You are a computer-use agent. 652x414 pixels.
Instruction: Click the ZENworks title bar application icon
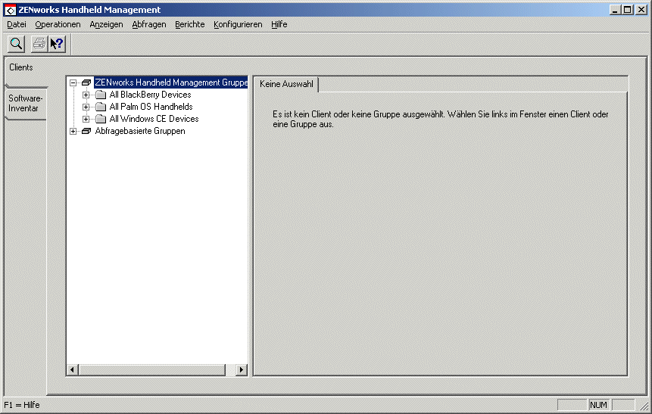[x=10, y=10]
